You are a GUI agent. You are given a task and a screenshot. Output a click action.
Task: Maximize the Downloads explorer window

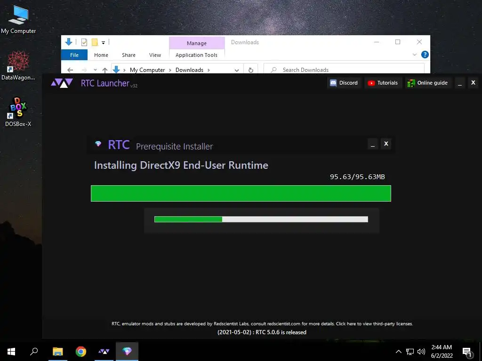click(398, 42)
